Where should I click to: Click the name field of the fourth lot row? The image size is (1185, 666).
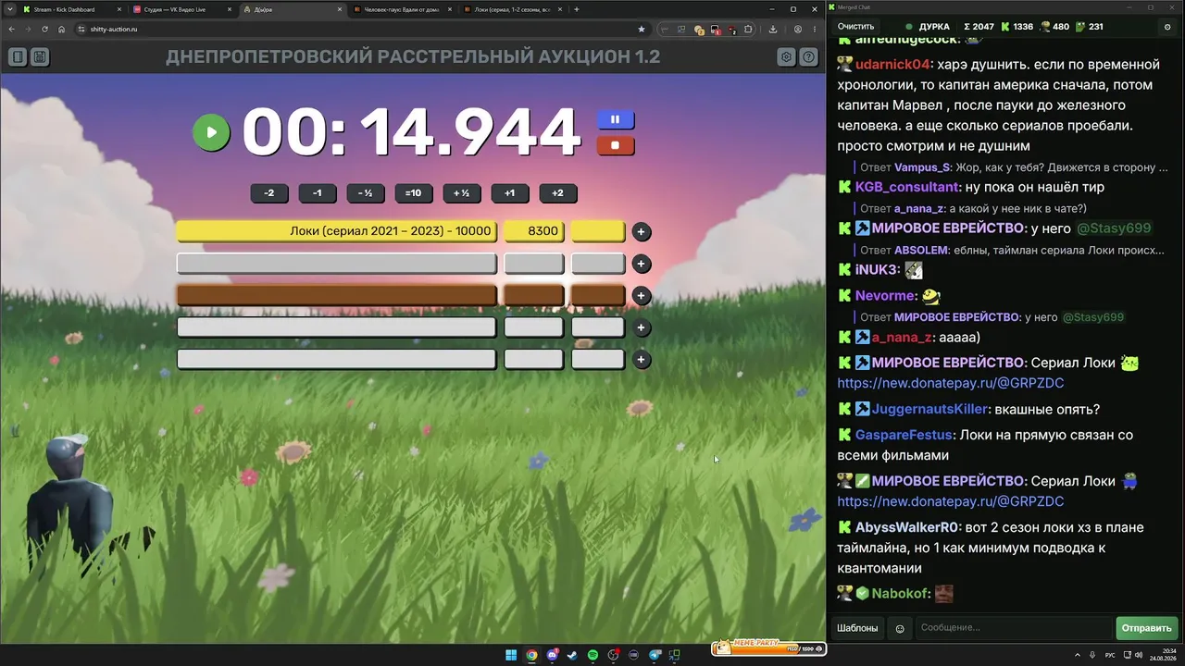click(x=337, y=327)
